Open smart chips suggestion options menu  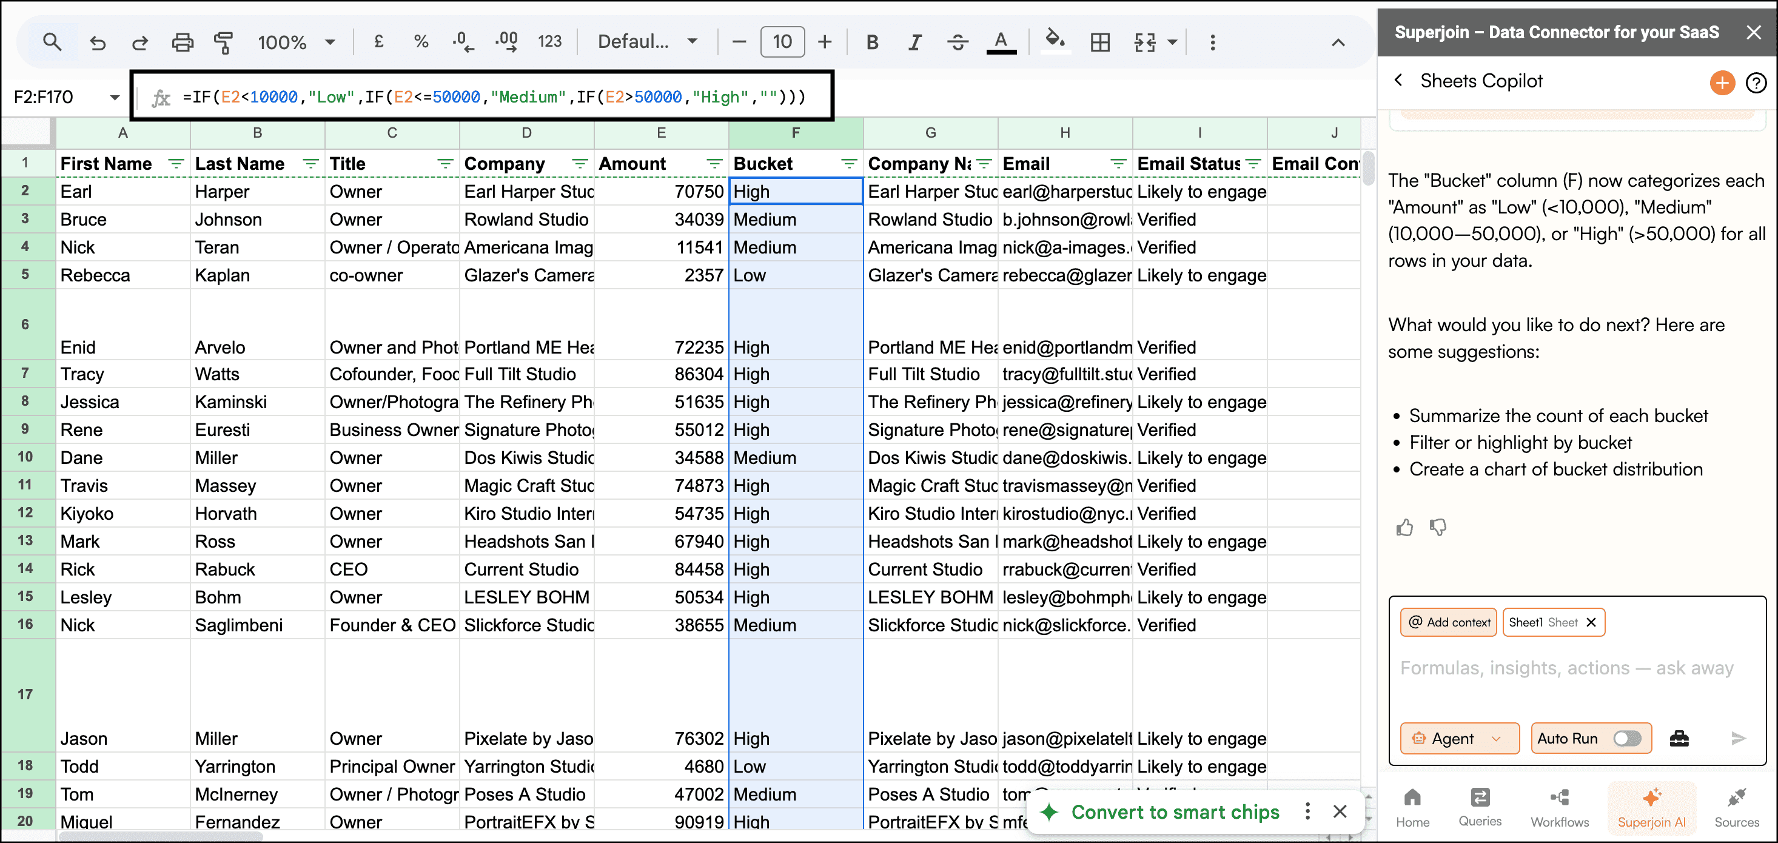pyautogui.click(x=1307, y=811)
